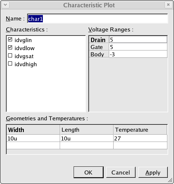Uncheck the idvdlow characteristic

coord(10,48)
